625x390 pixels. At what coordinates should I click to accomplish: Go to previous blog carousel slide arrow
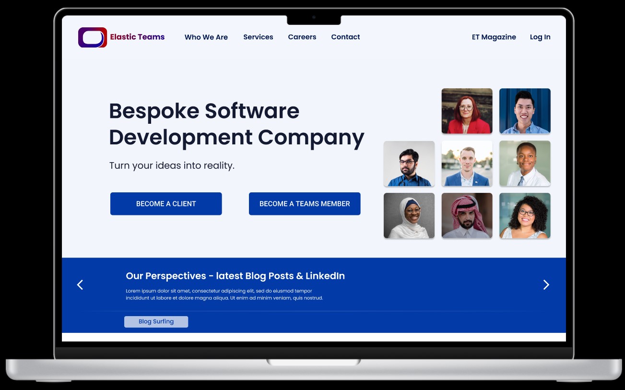(80, 285)
